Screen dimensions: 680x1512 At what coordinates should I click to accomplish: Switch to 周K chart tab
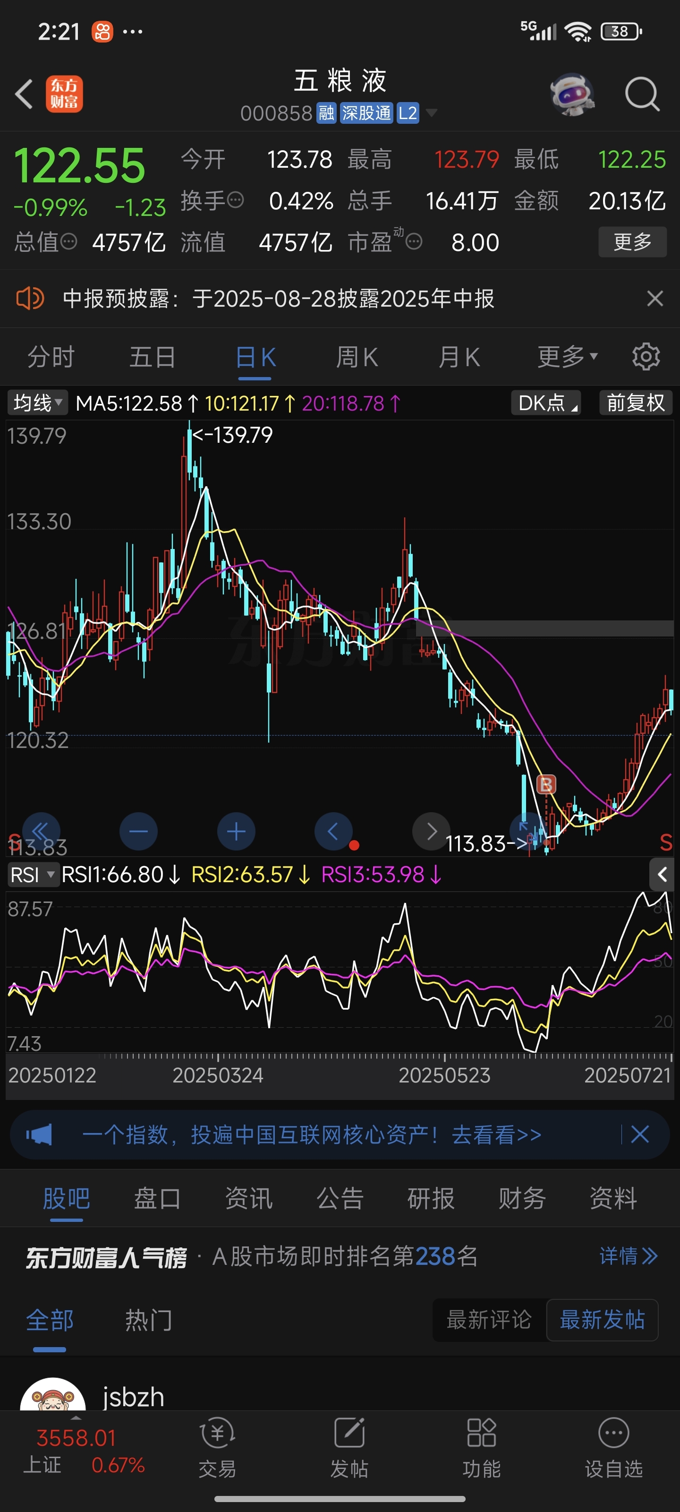357,356
